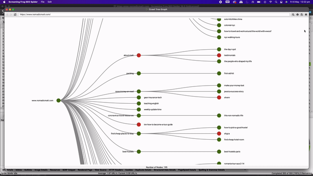The height and width of the screenshot is (176, 313).
Task: Select the red testimonials node
Action: pos(219,55)
